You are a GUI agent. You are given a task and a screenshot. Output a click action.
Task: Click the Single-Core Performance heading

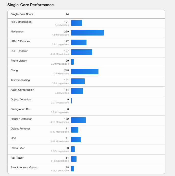point(30,5)
